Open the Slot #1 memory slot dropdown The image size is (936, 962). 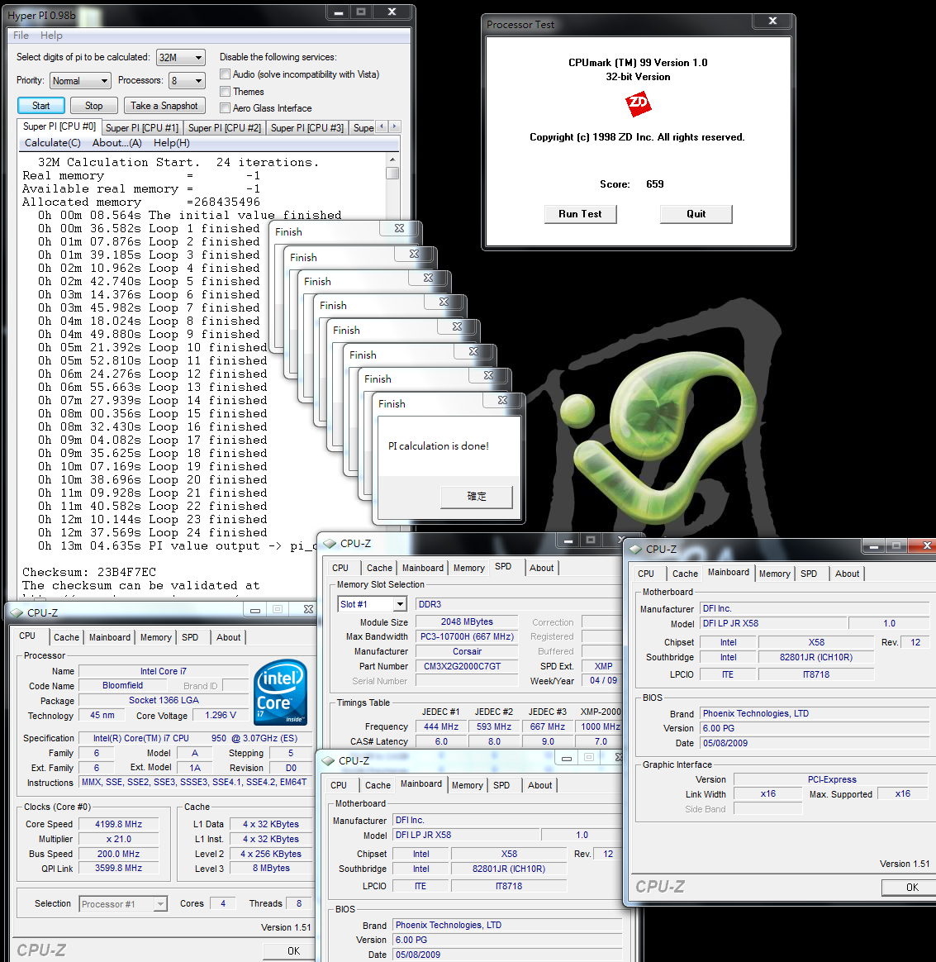tap(372, 604)
